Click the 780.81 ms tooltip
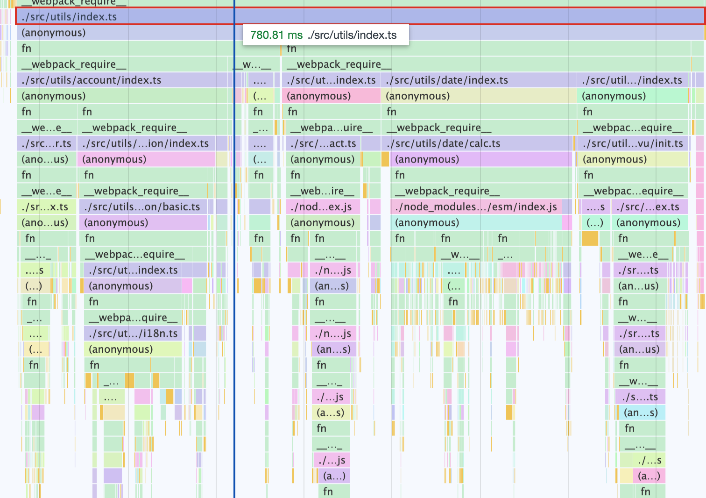Image resolution: width=706 pixels, height=498 pixels. [325, 35]
